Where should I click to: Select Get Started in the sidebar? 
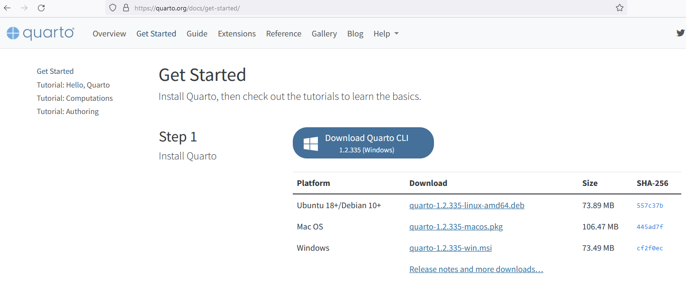pos(55,71)
